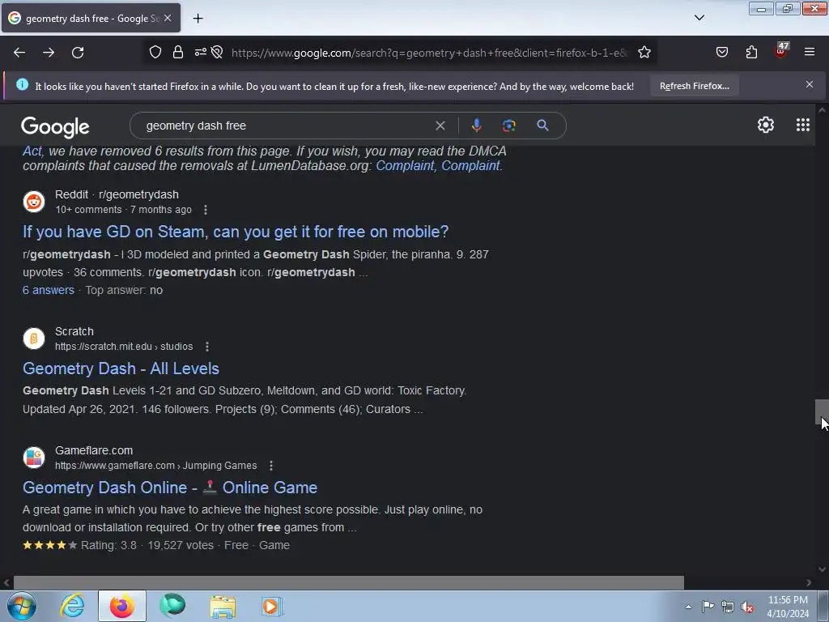Screen dimensions: 829x622
Task: Open the tracking protection shield icon
Action: tap(155, 53)
